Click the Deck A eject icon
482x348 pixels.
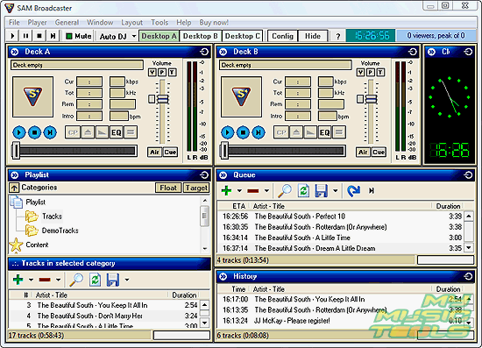88,132
